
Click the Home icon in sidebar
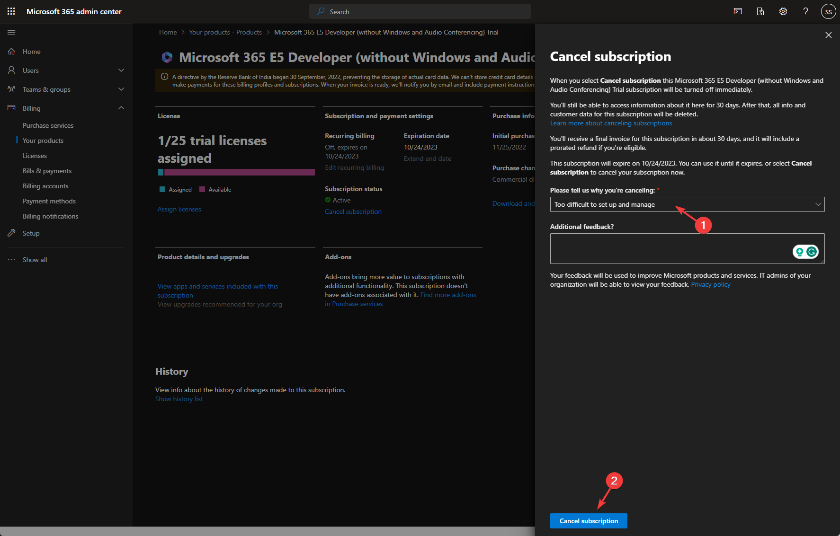[x=12, y=52]
